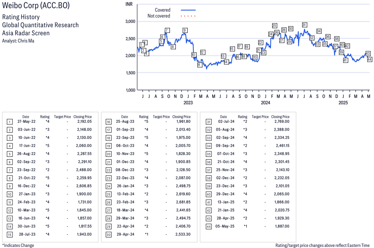Click the *Indicates Change footnote
374x248 pixels.
[x=18, y=245]
